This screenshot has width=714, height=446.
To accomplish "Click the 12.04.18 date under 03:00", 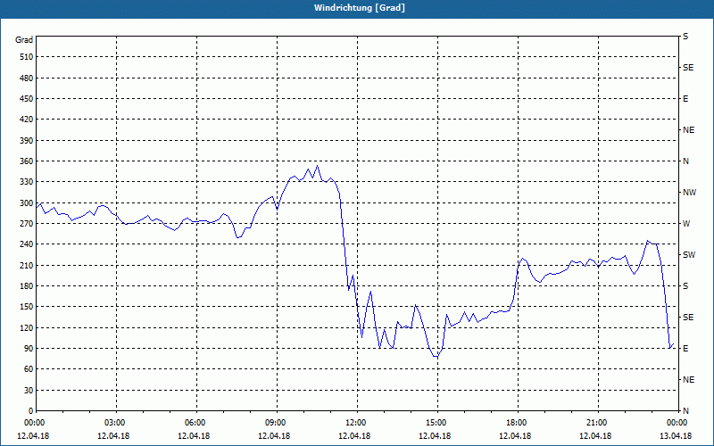I will click(113, 435).
